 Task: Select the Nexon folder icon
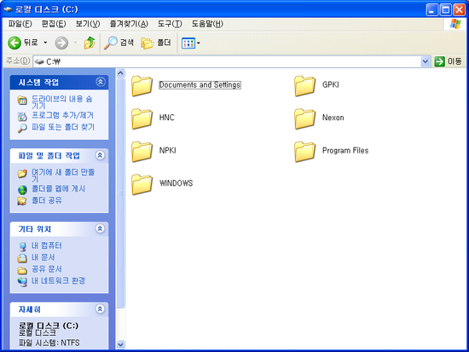click(x=304, y=118)
